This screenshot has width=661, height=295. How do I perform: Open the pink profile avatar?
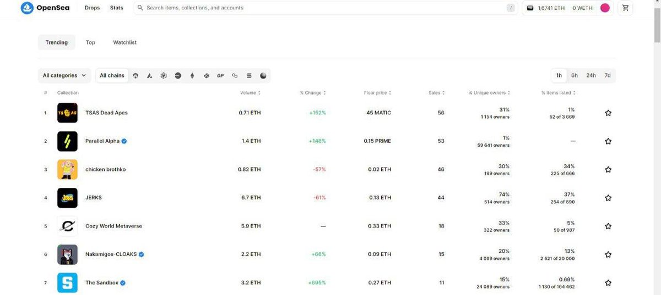605,8
